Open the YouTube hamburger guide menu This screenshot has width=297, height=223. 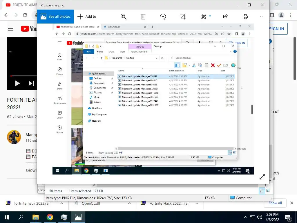pyautogui.click(x=10, y=29)
